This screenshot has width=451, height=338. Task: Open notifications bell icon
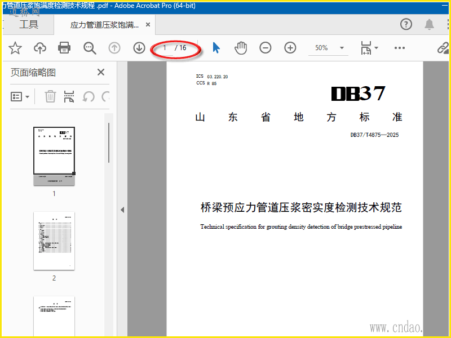coord(430,24)
